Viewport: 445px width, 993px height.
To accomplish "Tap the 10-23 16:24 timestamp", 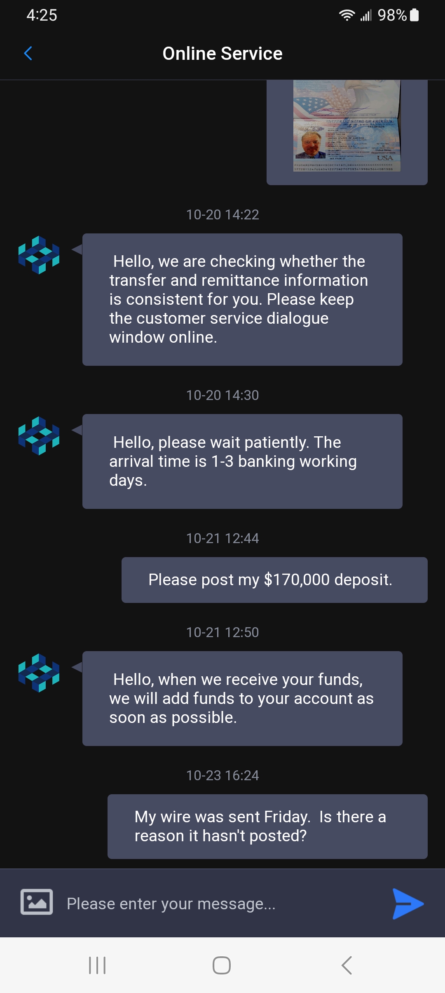I will point(222,775).
